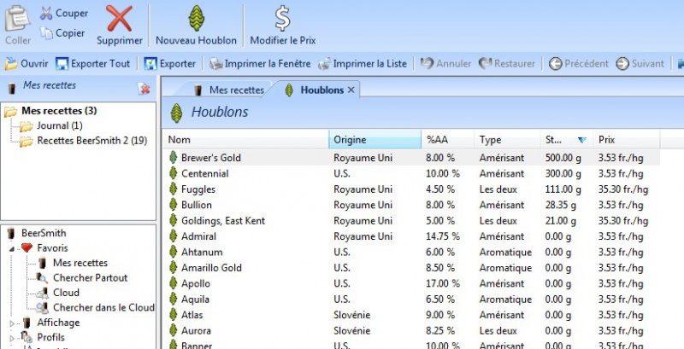Screen dimensions: 684x349
Task: Close the Houblons tab
Action: (351, 90)
